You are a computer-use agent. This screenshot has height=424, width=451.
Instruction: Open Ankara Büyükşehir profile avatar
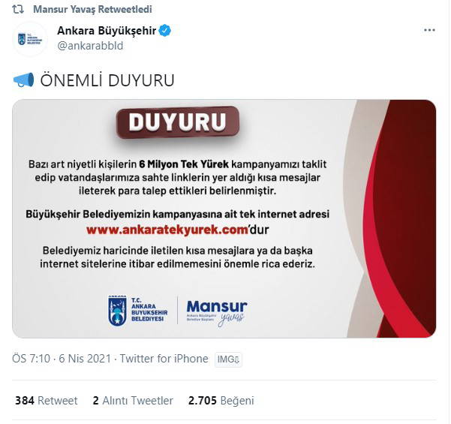pyautogui.click(x=30, y=39)
